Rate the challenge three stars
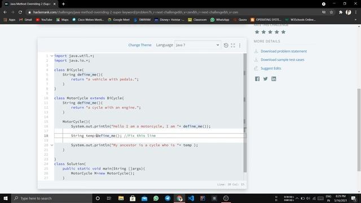361x203 pixels. coord(270,32)
